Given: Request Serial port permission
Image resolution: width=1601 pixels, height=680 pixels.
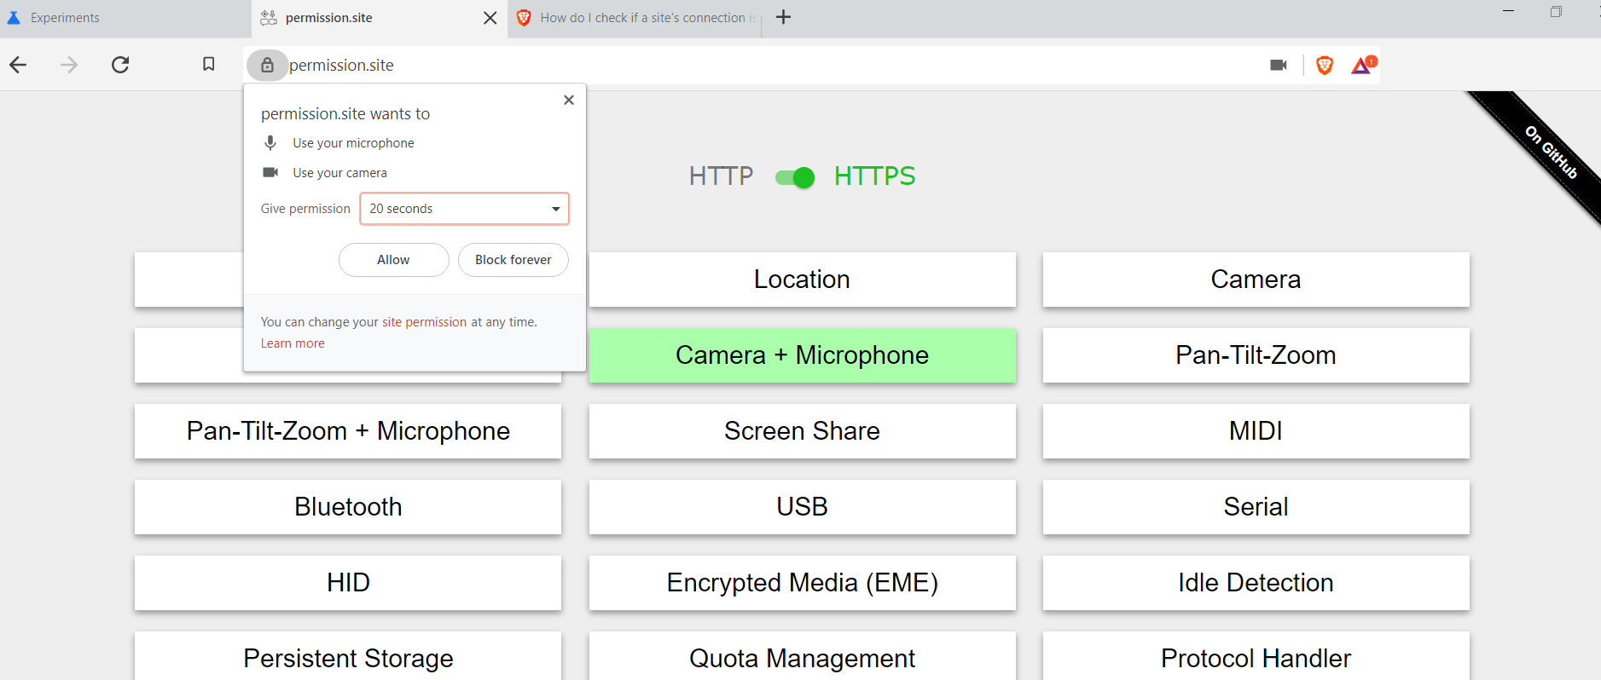Looking at the screenshot, I should pyautogui.click(x=1256, y=507).
